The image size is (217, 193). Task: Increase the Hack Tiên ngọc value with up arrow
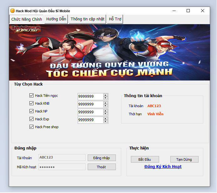(105, 95)
